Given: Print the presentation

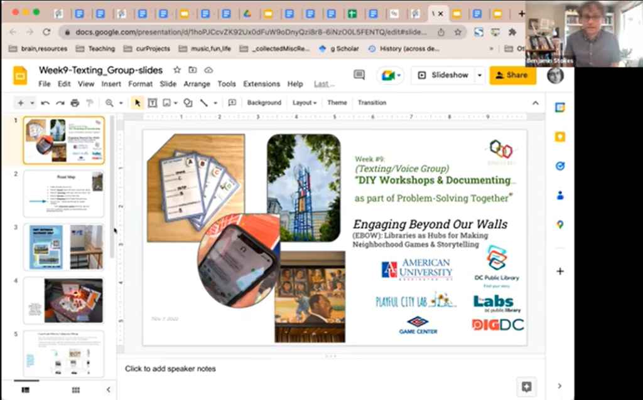Looking at the screenshot, I should click(x=75, y=103).
